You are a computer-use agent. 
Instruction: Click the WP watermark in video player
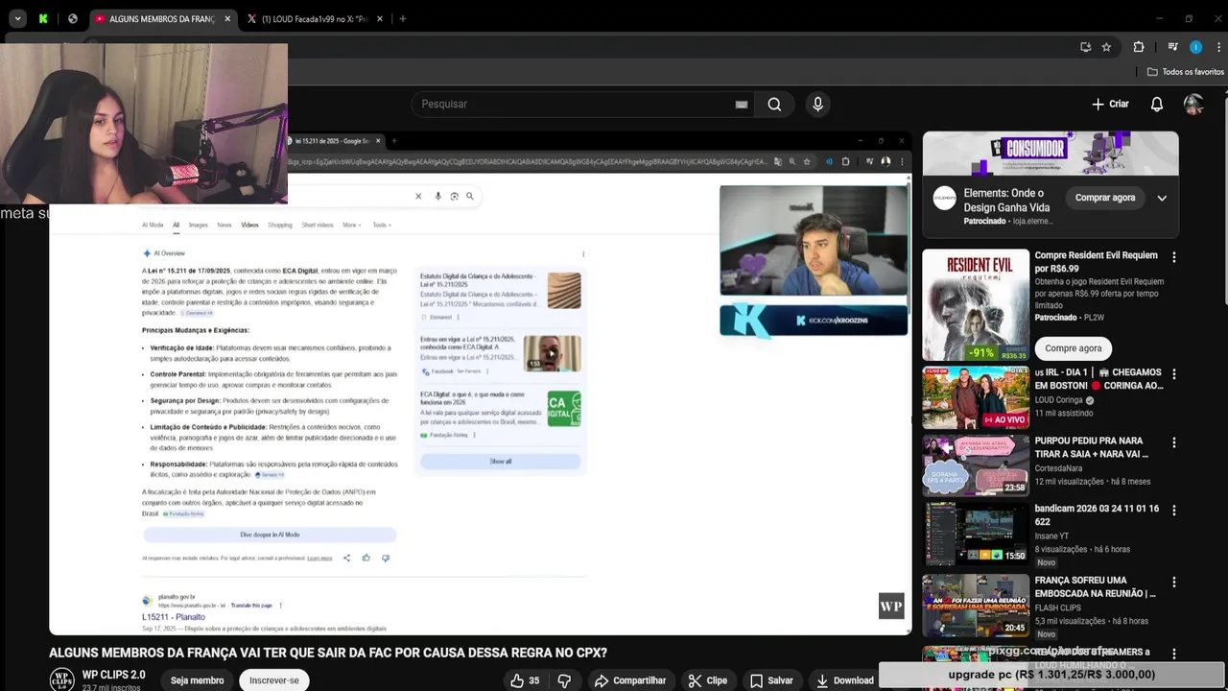tap(891, 607)
